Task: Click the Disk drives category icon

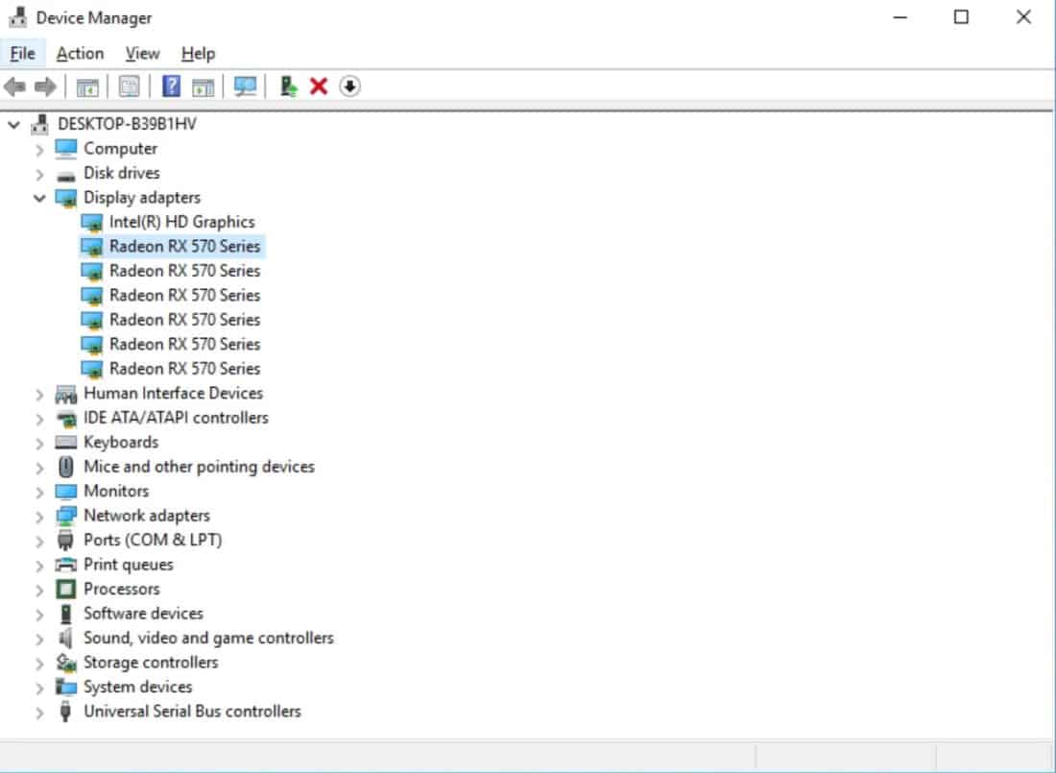Action: tap(66, 175)
